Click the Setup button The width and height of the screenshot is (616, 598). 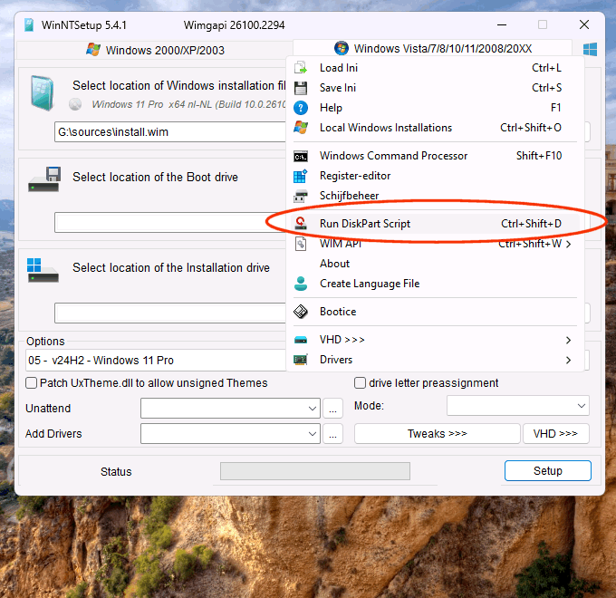pos(548,471)
